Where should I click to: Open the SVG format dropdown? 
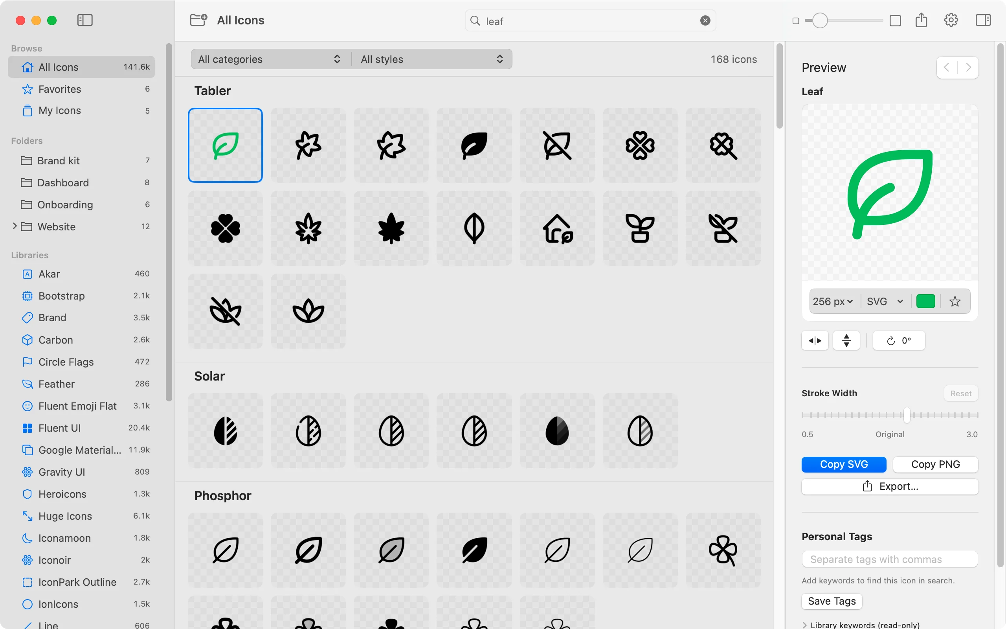(885, 301)
